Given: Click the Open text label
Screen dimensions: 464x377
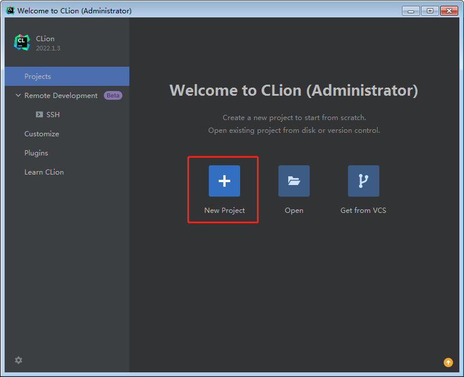Looking at the screenshot, I should coord(294,211).
